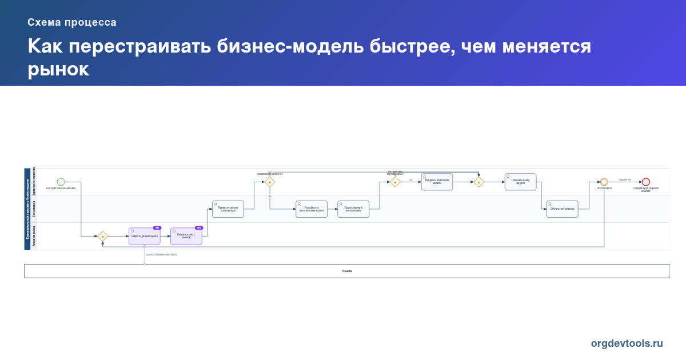Click user icon in 'Внедрить изменения' task
Viewport: 686px width, 360px height.
[424, 177]
